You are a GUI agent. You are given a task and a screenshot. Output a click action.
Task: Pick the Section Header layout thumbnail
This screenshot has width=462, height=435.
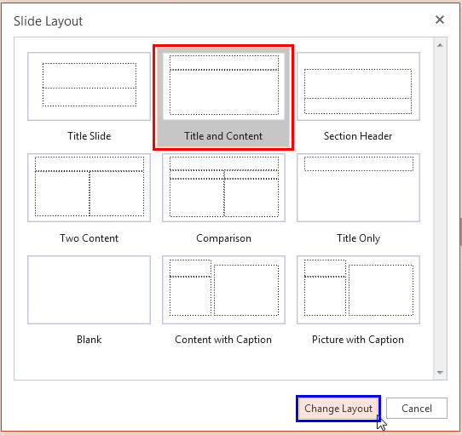click(x=358, y=86)
